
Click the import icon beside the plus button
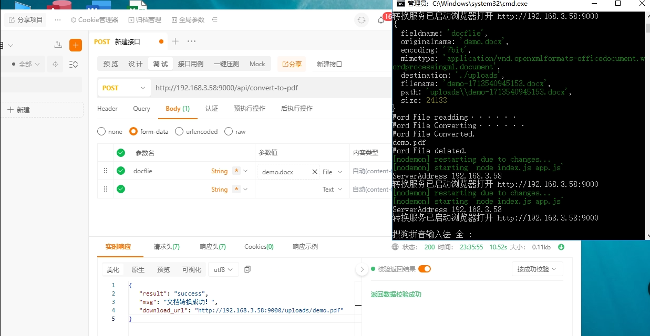58,45
